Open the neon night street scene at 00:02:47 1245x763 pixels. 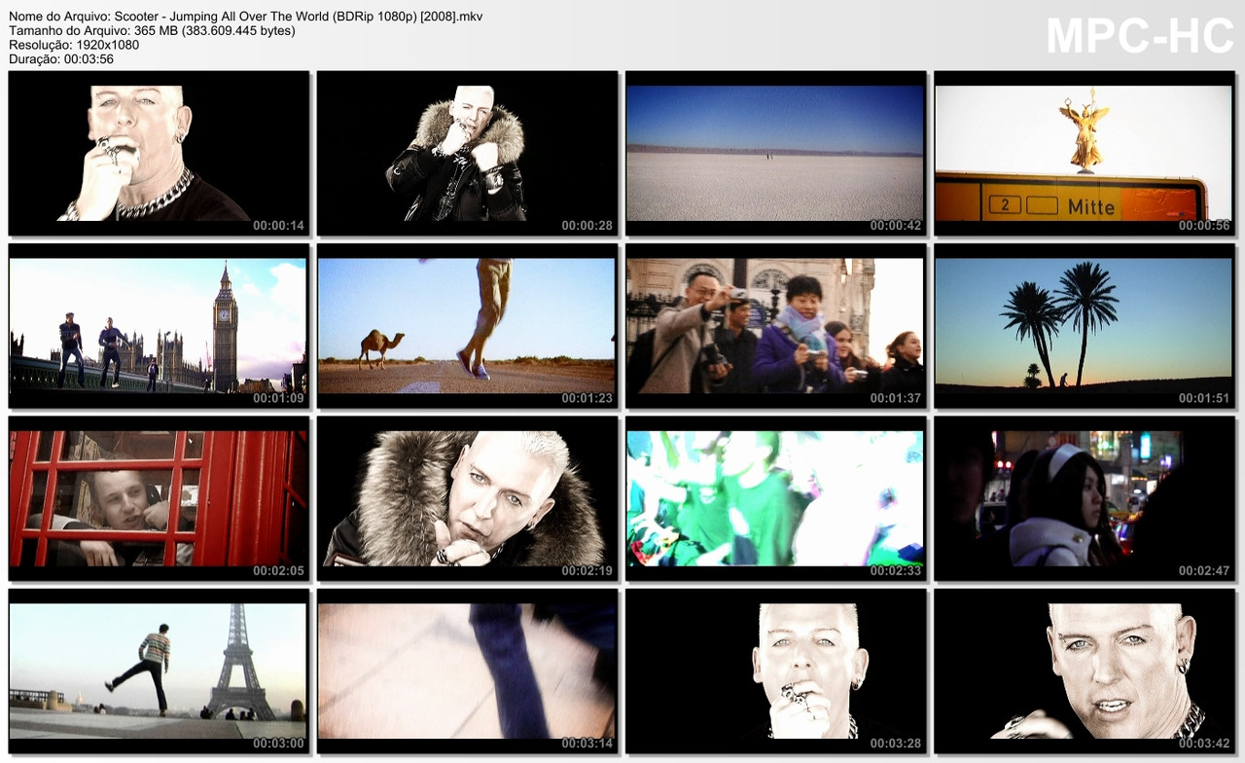1084,499
